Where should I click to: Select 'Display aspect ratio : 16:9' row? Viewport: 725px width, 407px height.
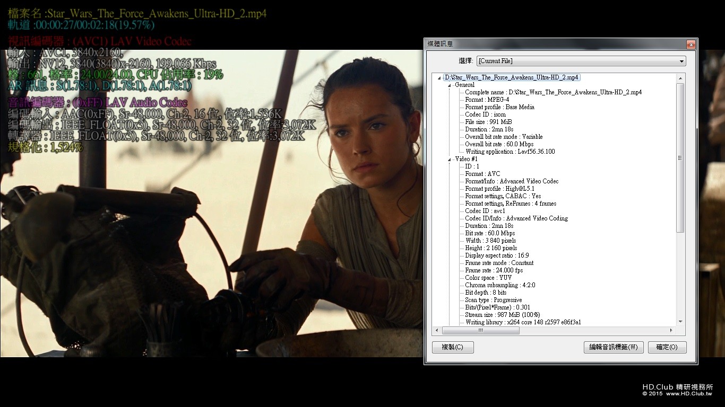pos(497,255)
